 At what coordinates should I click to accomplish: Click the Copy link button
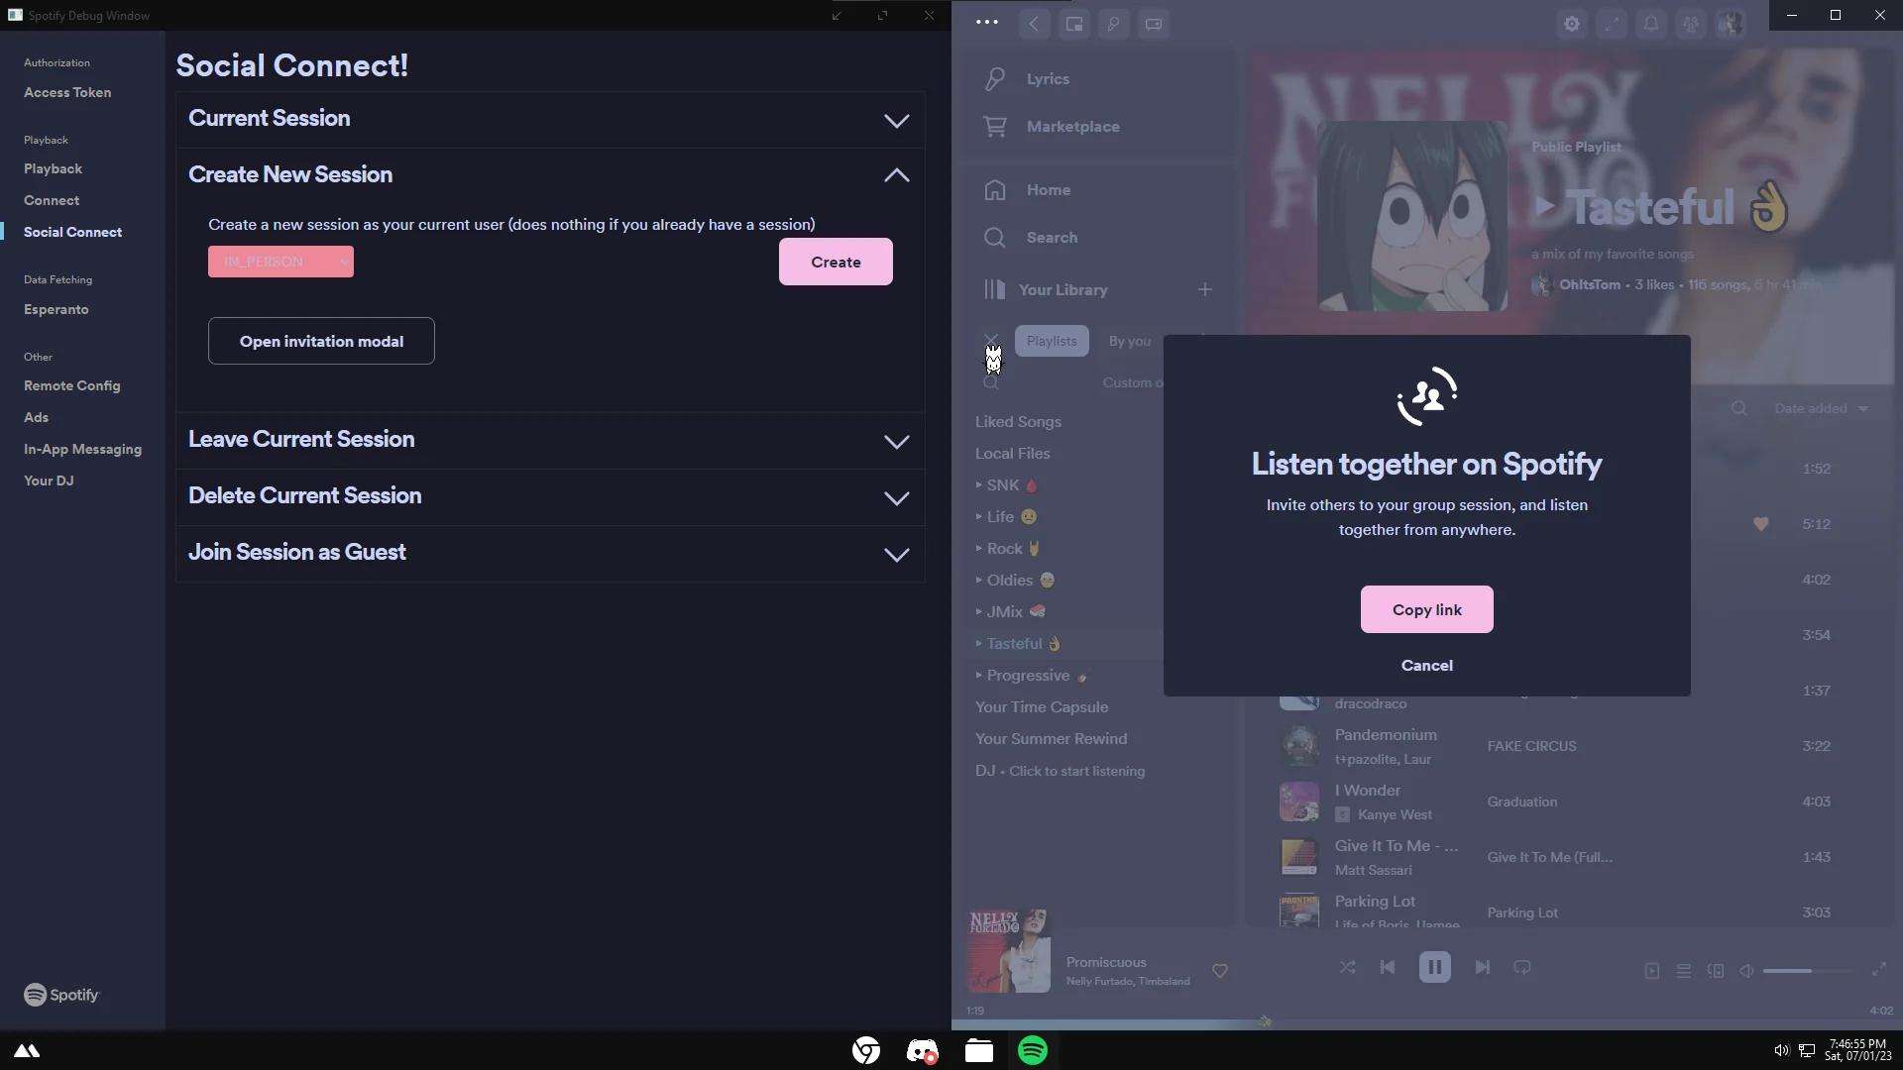tap(1426, 609)
